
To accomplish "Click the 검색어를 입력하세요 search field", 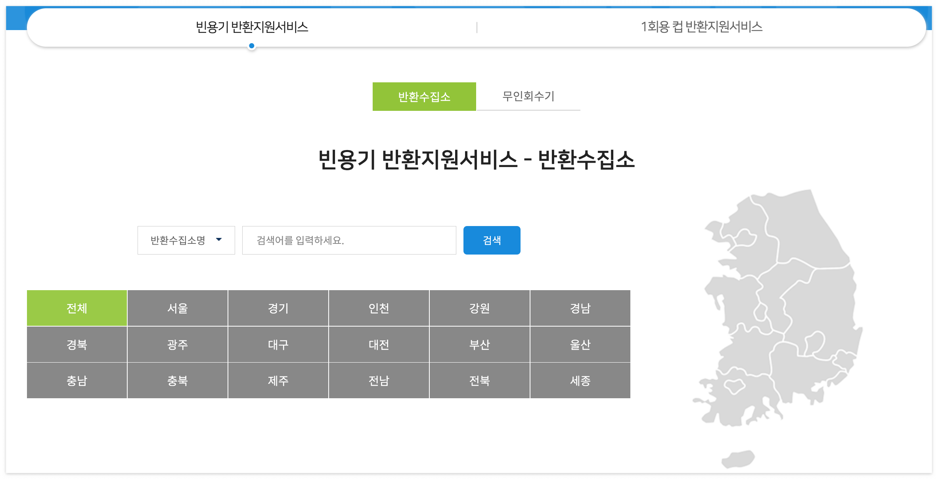I will pyautogui.click(x=349, y=240).
